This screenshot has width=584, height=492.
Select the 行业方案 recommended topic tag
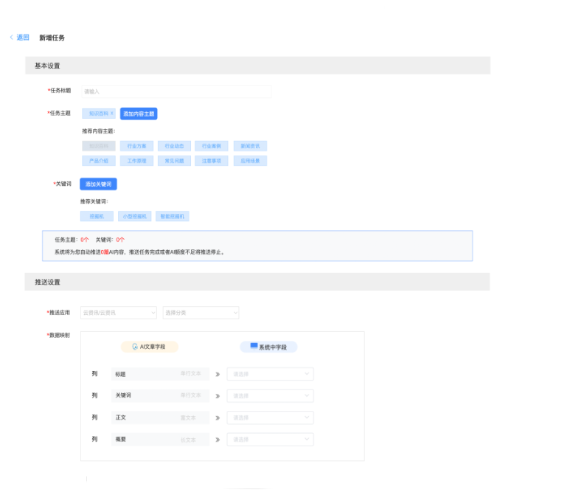pyautogui.click(x=136, y=146)
